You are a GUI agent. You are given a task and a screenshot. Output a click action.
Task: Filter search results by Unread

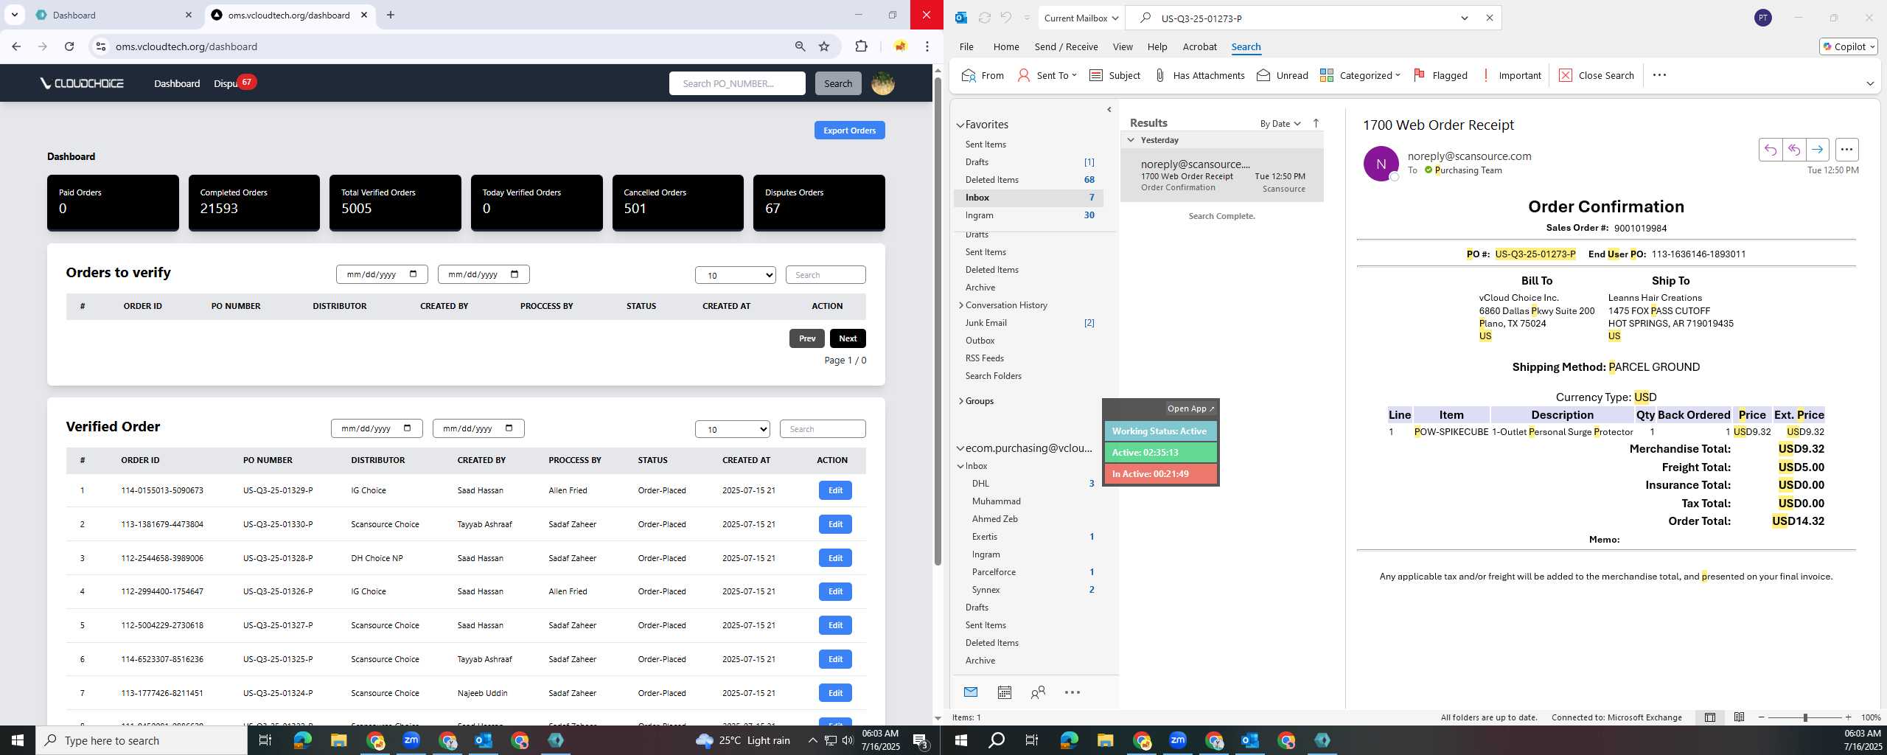pos(1283,75)
